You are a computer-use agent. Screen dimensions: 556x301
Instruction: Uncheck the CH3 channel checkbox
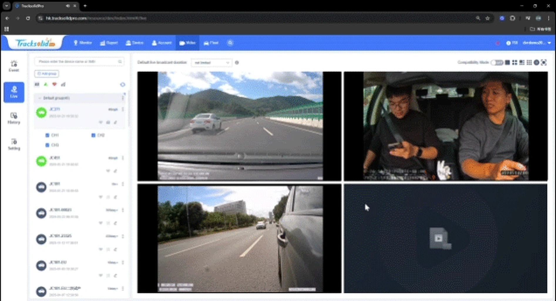[x=48, y=145]
